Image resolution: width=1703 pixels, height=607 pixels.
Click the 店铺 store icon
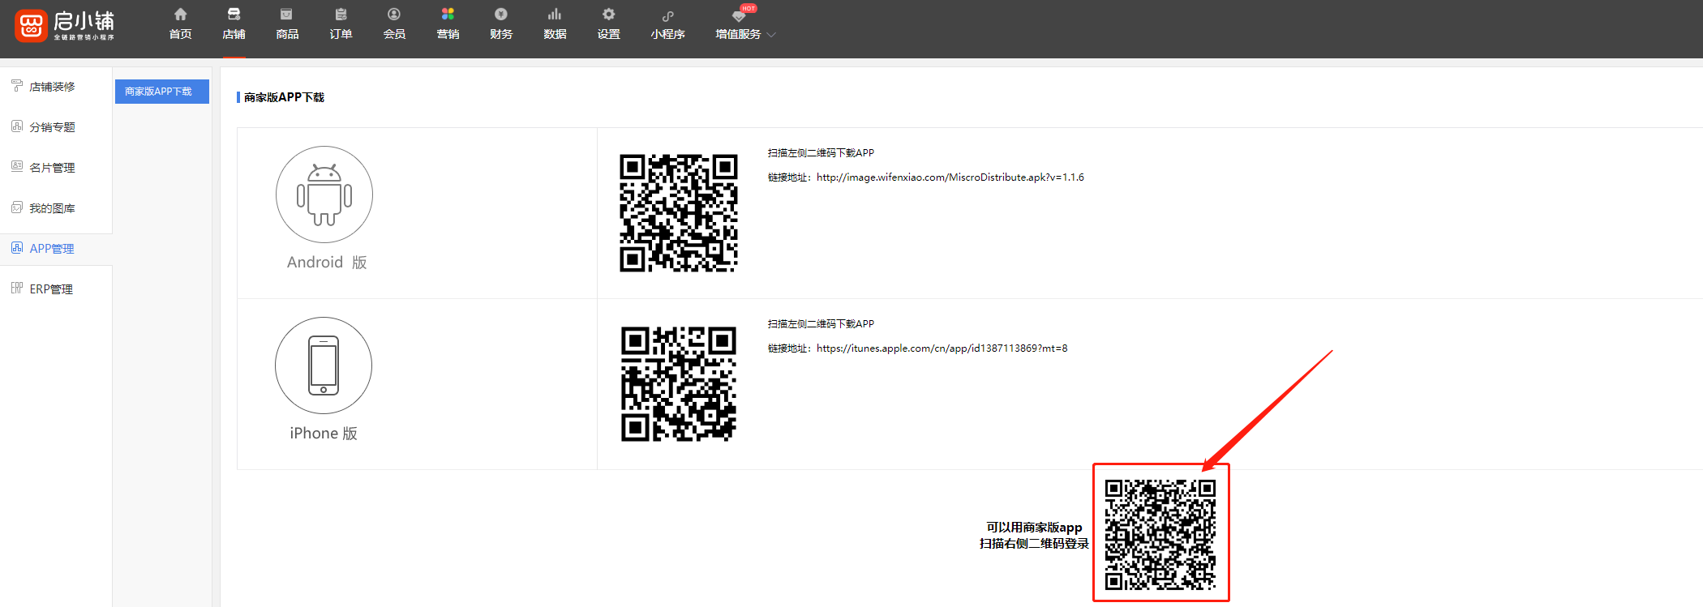click(x=234, y=15)
